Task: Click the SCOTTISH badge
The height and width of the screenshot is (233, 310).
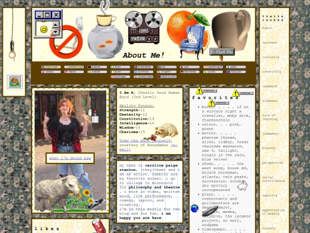Action: tap(144, 72)
